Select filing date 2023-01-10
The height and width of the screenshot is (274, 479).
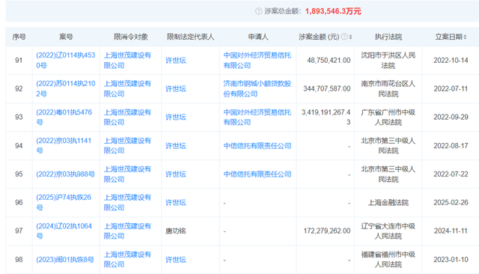pos(451,260)
